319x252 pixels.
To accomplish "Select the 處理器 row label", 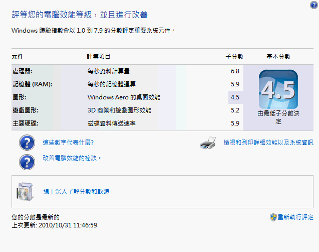I will coord(23,71).
